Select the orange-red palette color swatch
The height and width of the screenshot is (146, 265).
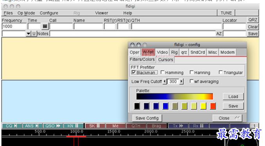[x=213, y=106]
